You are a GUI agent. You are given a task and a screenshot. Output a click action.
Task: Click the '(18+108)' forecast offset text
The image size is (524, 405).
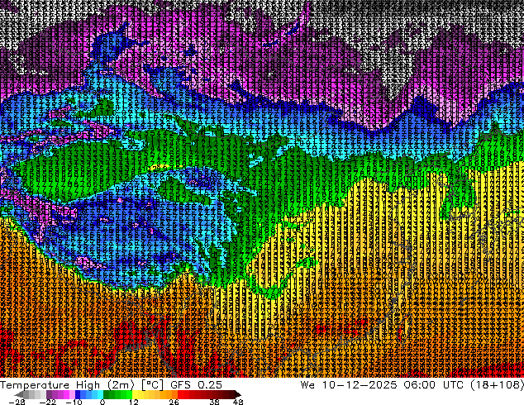[497, 385]
